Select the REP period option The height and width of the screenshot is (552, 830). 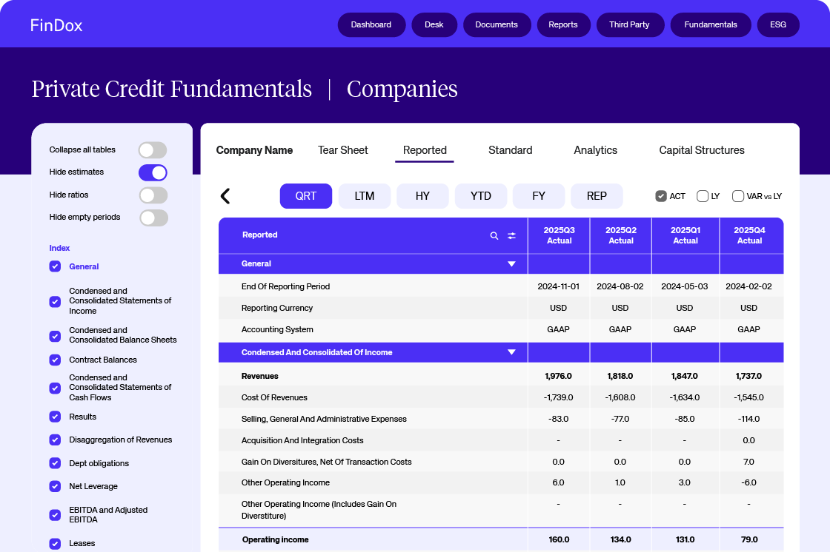[597, 195]
